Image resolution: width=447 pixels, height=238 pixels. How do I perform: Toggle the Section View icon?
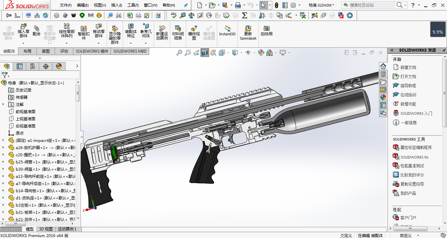(205, 52)
